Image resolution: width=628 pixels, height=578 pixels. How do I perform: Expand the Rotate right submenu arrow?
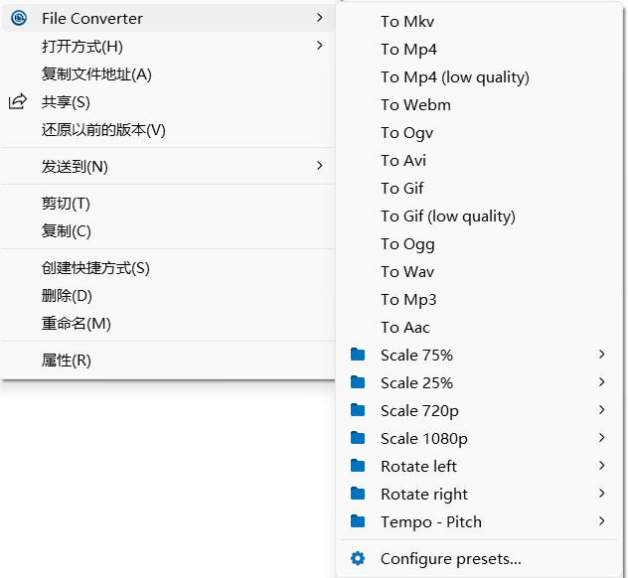click(x=602, y=494)
